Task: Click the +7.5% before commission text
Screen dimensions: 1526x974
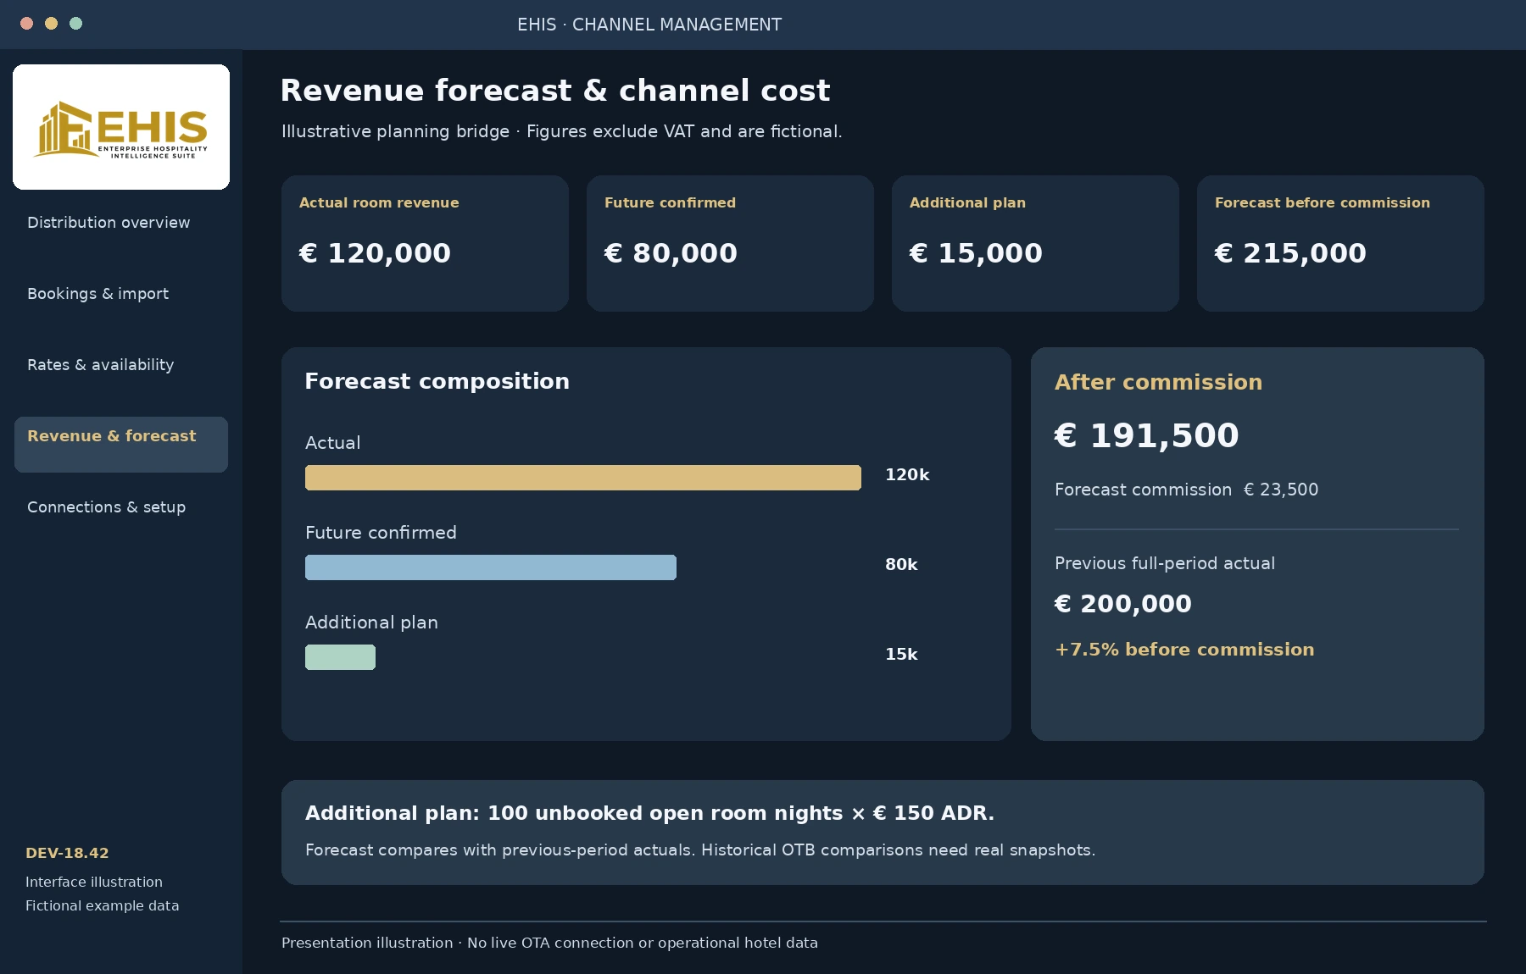Action: (x=1184, y=650)
